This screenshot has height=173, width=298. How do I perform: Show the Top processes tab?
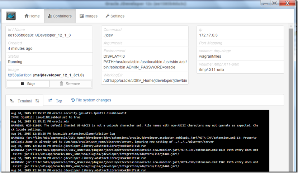point(55,101)
